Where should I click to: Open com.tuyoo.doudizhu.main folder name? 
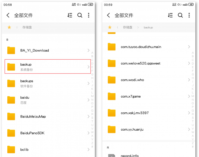point(141,47)
